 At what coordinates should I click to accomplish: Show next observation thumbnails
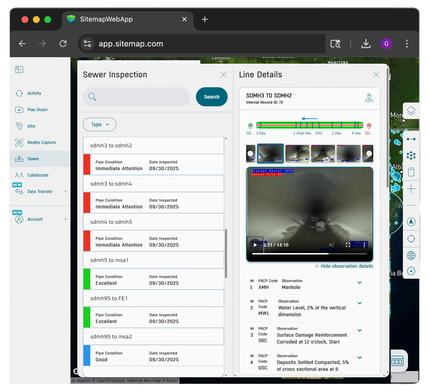point(369,153)
